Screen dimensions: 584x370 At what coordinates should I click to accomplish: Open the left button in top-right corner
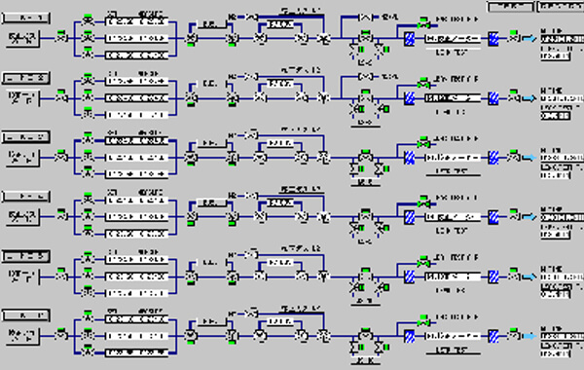(x=510, y=7)
